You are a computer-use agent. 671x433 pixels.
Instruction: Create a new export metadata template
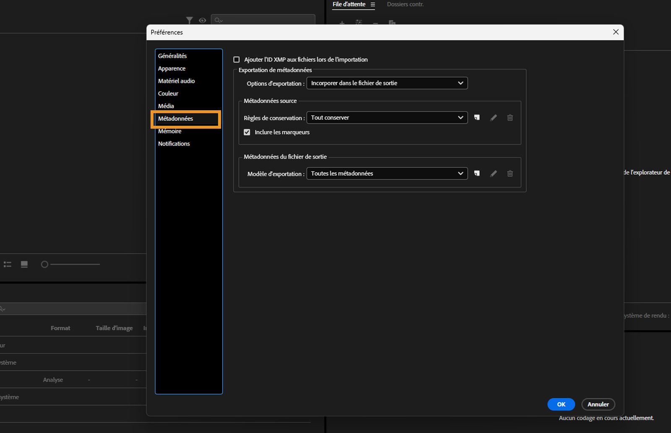pos(477,174)
